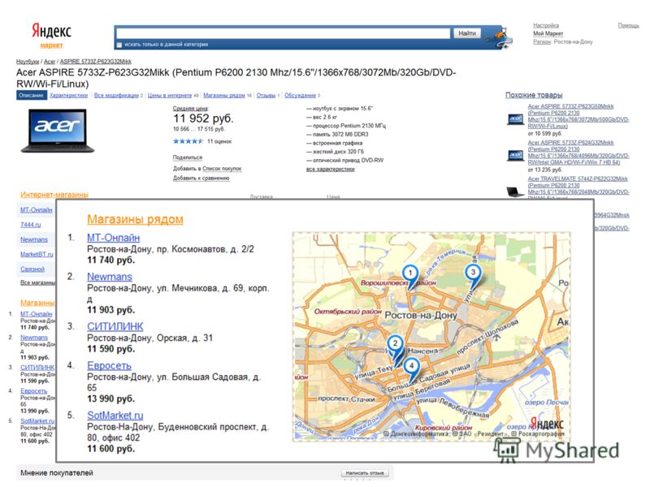Add to Список покупок link

(x=222, y=169)
